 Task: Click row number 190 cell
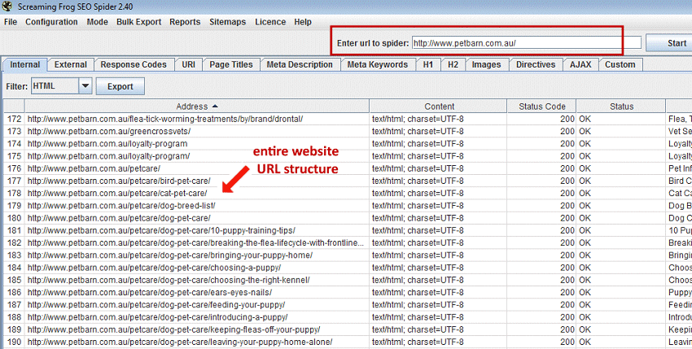tap(14, 342)
